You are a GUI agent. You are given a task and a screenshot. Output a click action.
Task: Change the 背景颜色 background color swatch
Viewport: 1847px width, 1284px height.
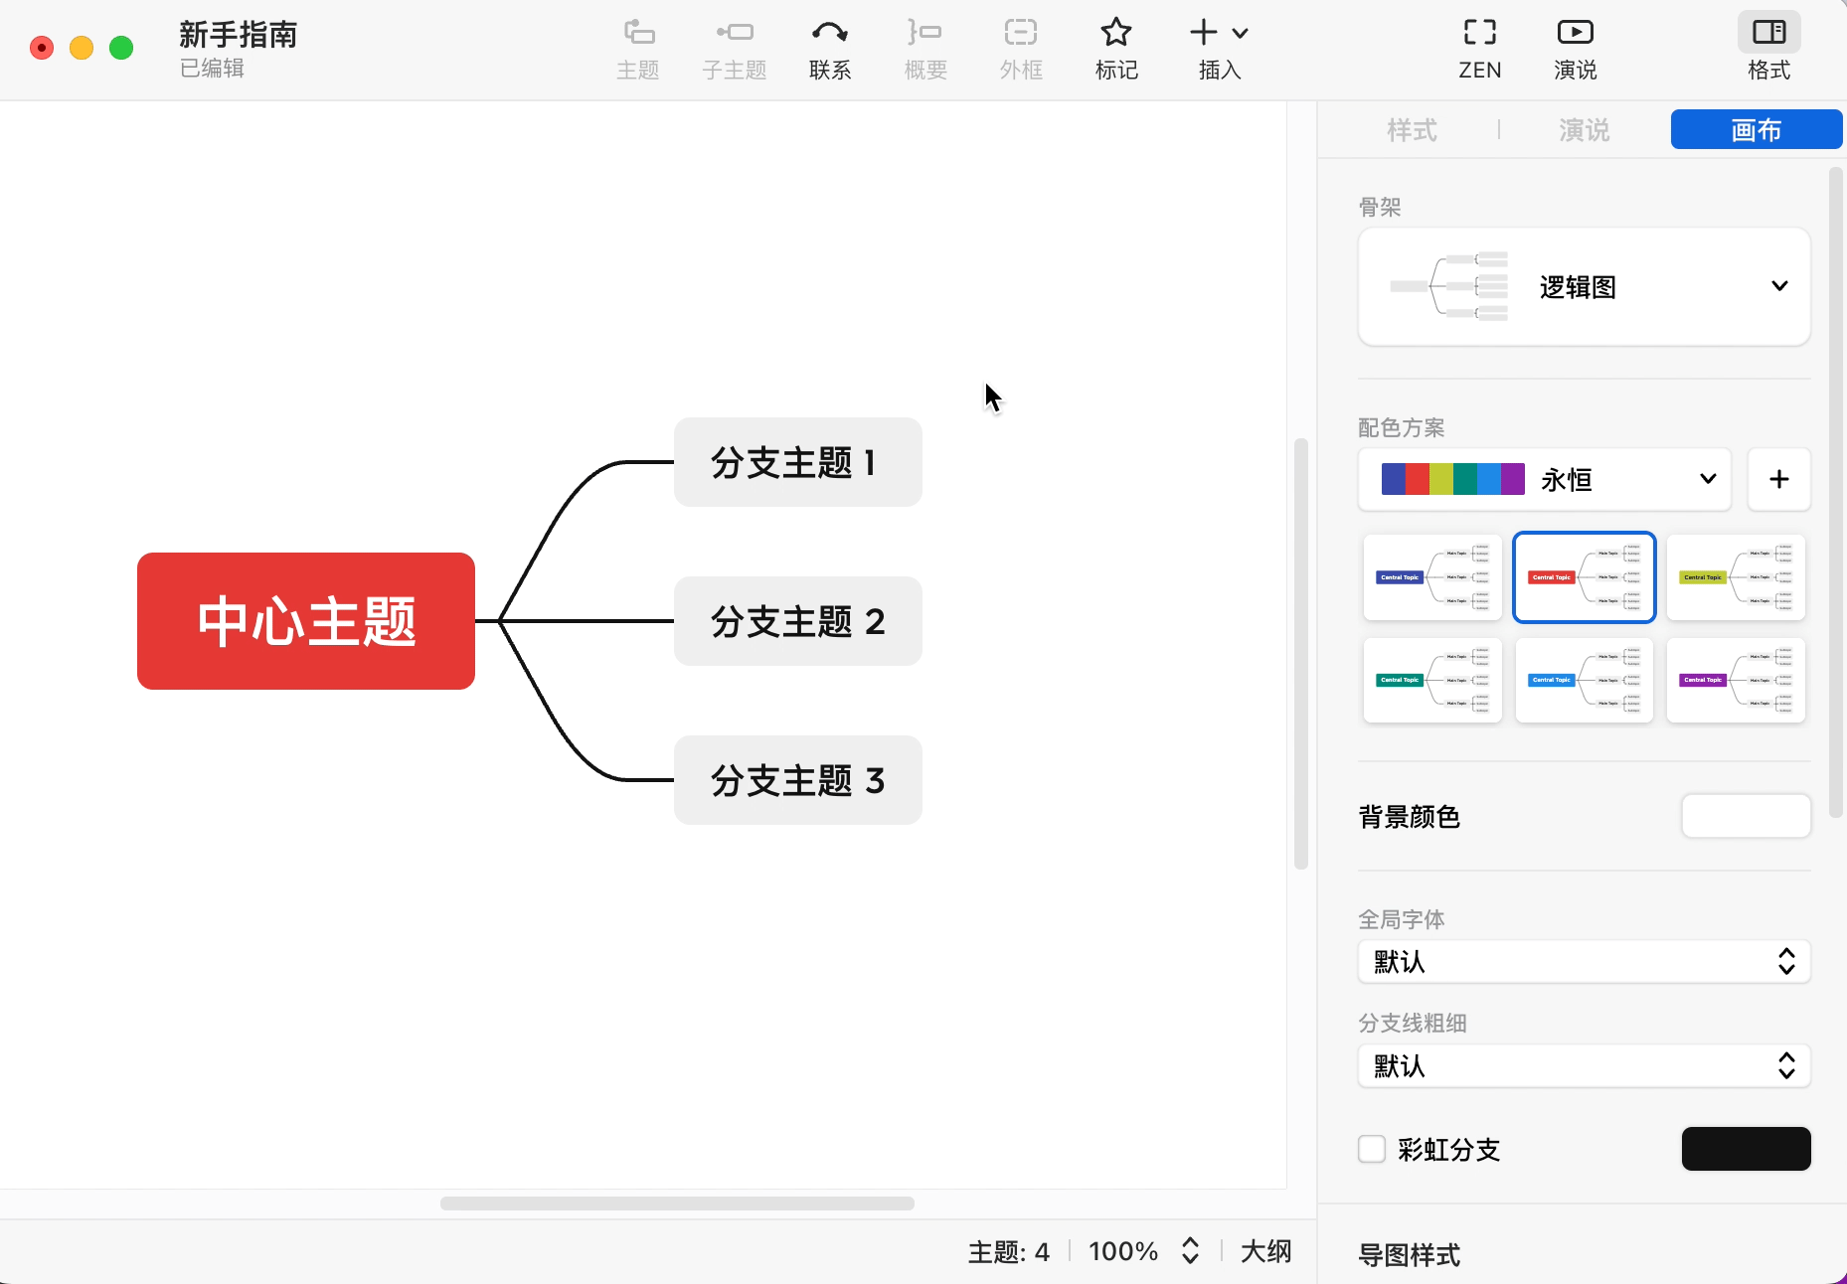click(1746, 816)
